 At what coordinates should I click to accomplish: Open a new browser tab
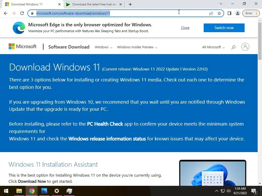[130, 5]
